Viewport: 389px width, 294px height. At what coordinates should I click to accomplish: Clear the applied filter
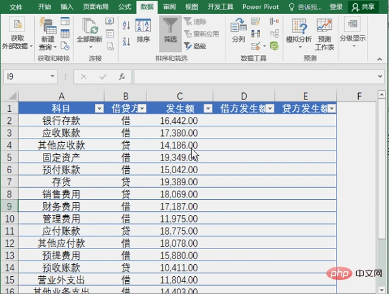(195, 21)
